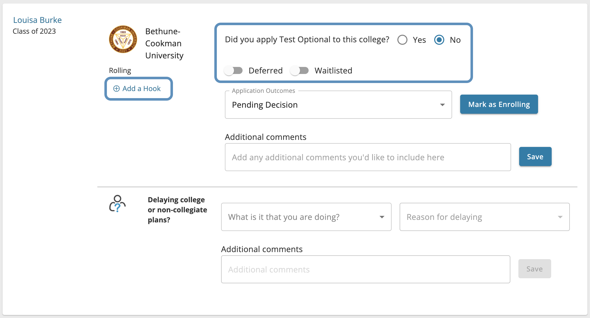590x318 pixels.
Task: Save the application outcome comments
Action: click(x=534, y=157)
